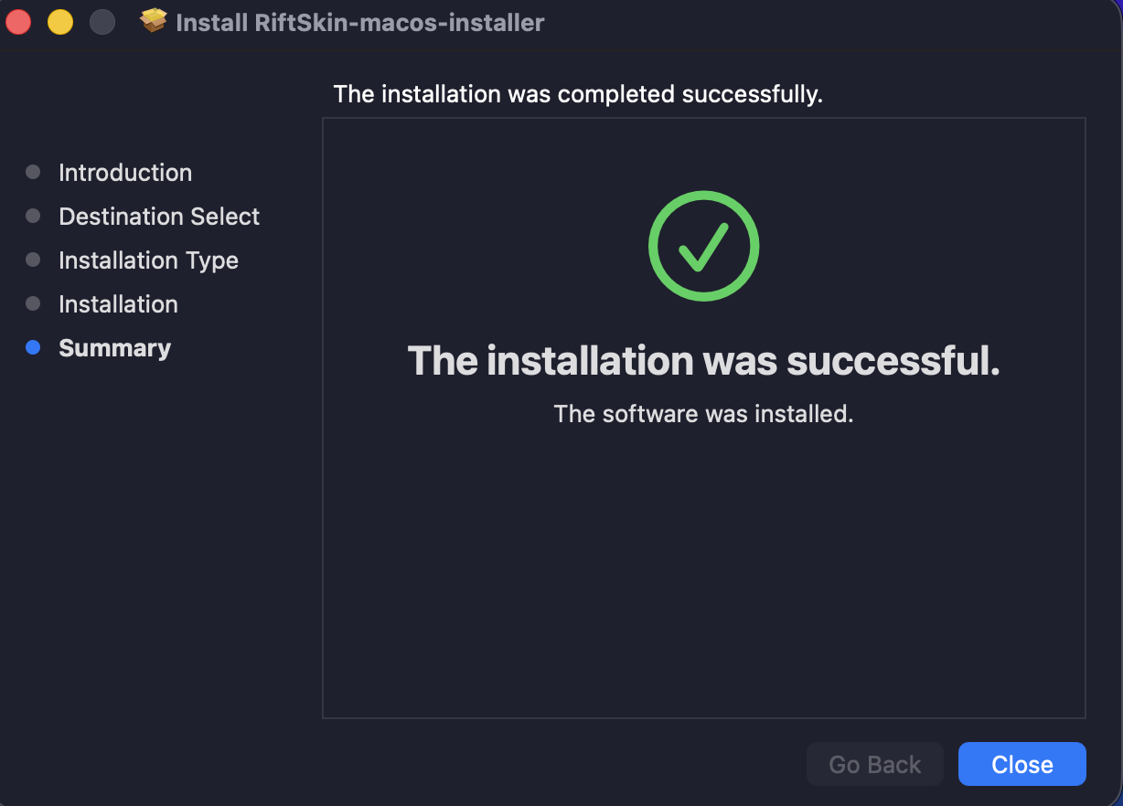Click the Installation step bullet

(x=34, y=303)
